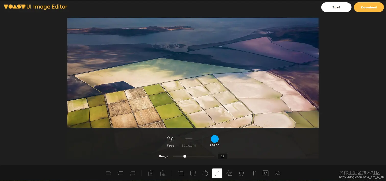Click the Undo arrow icon
The image size is (386, 181).
pos(108,173)
